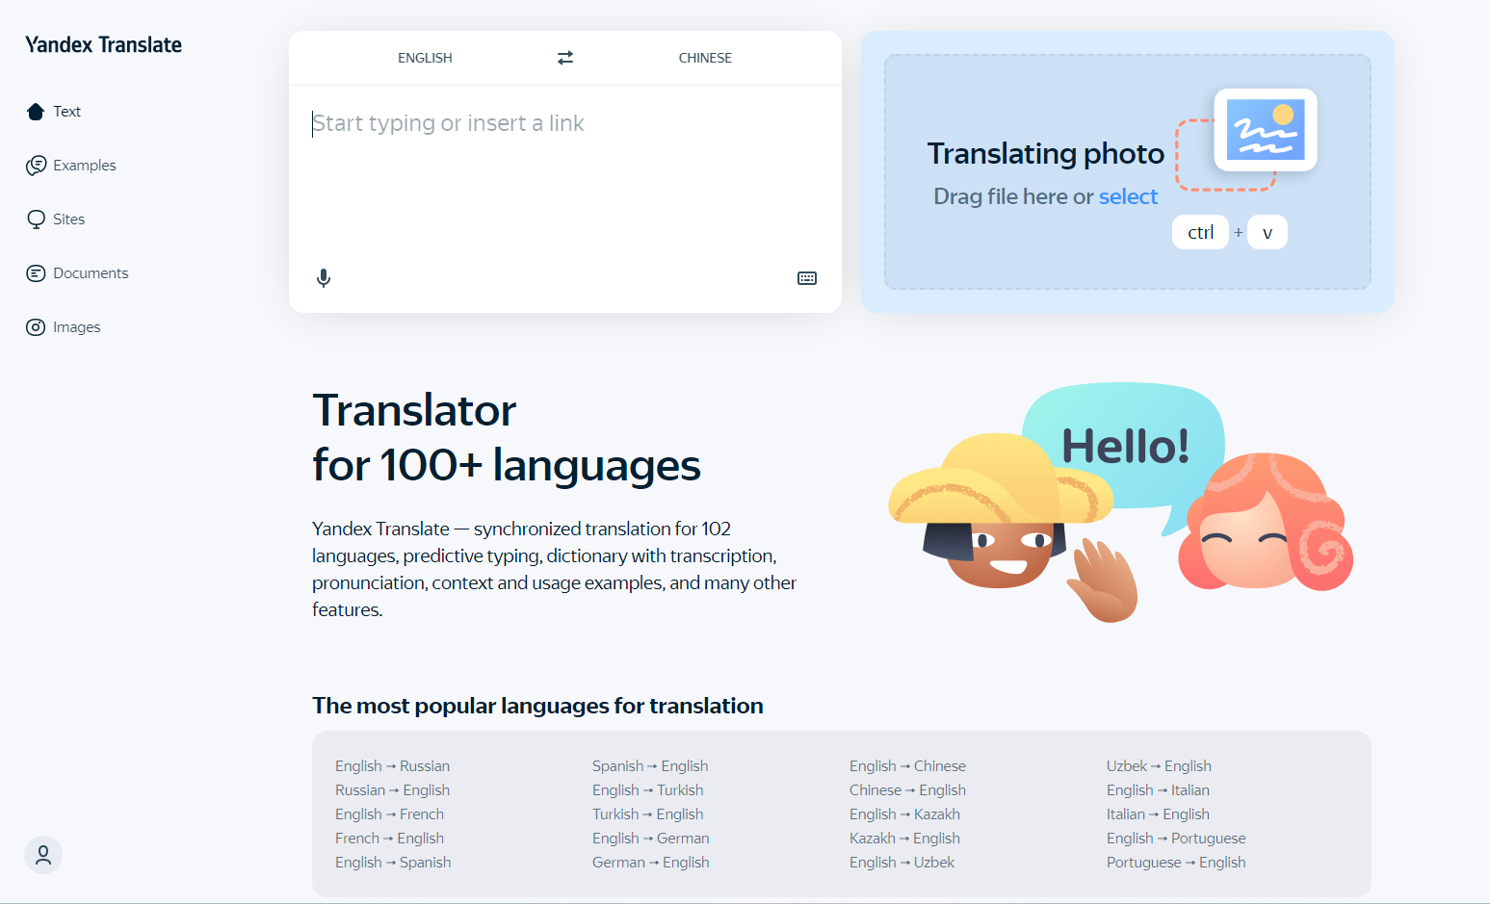The image size is (1490, 904).
Task: Click the photo image icon in drop zone
Action: click(x=1266, y=130)
